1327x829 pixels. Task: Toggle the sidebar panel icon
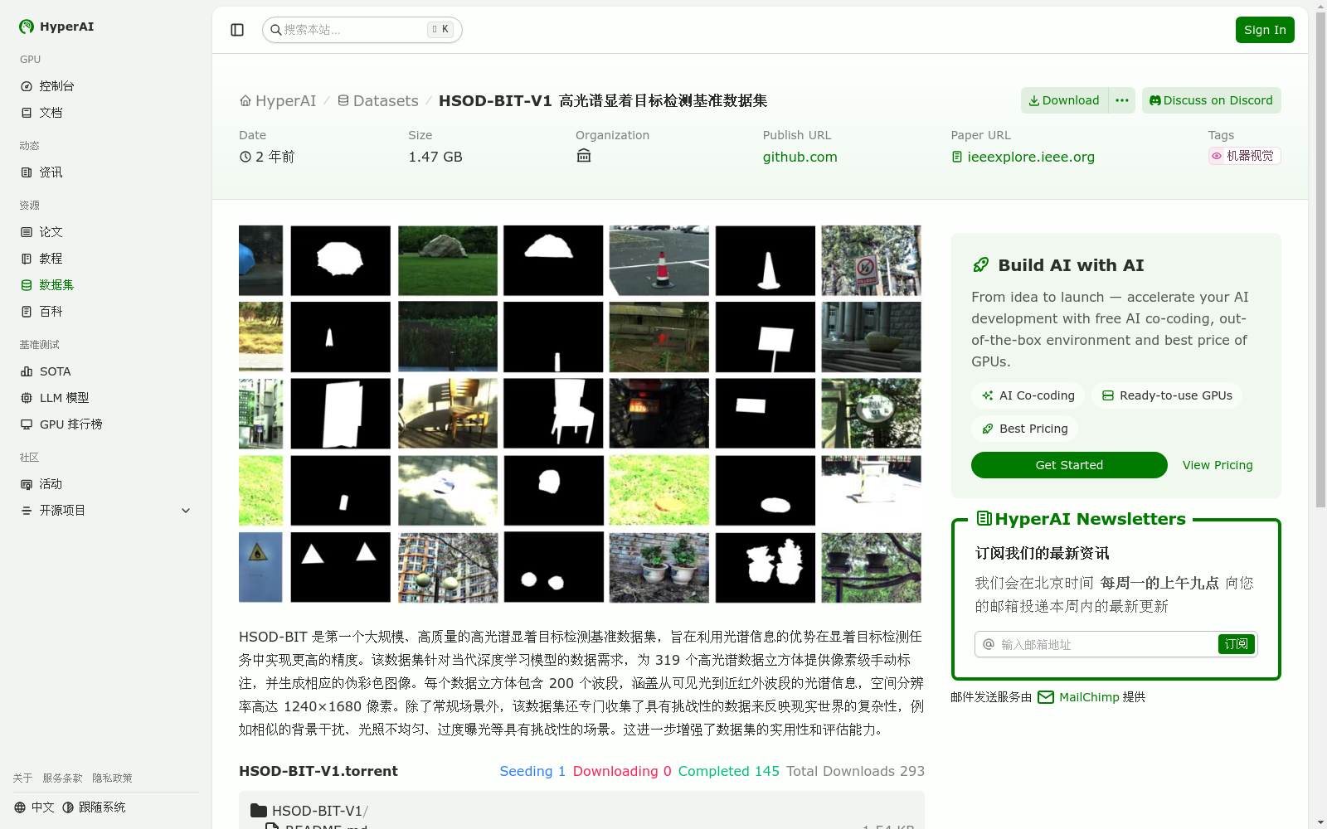pyautogui.click(x=237, y=30)
